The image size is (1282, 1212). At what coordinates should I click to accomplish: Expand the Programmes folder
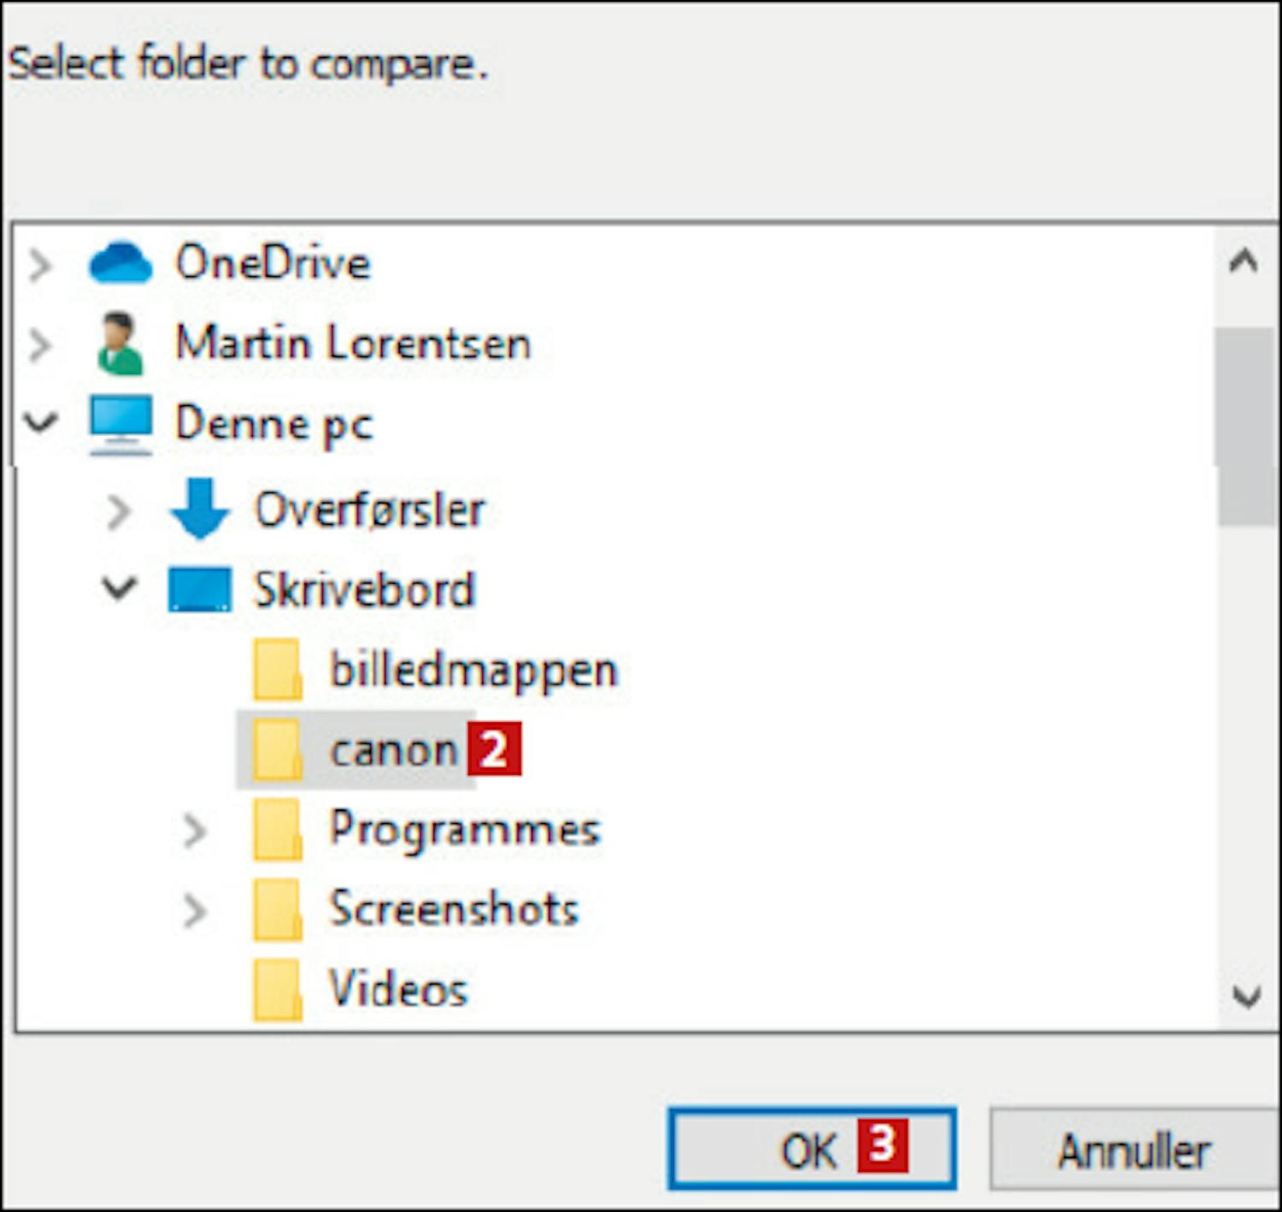(x=195, y=831)
